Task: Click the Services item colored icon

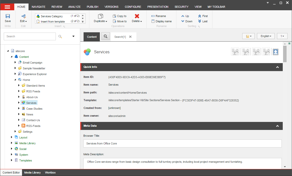Action: [x=23, y=103]
